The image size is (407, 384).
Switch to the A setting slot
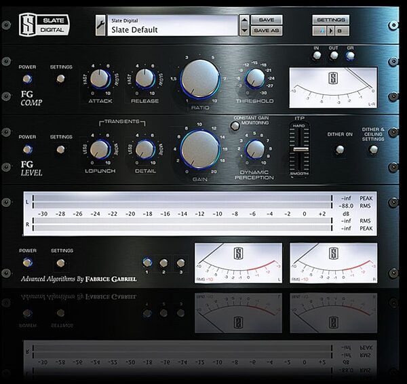(319, 31)
